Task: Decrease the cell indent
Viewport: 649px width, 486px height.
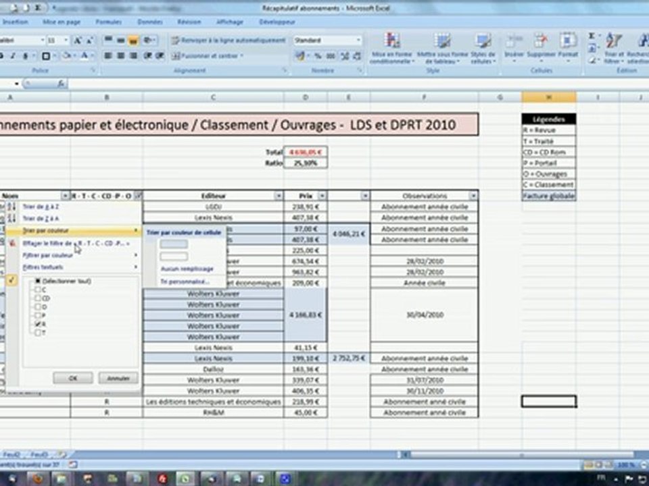Action: [148, 55]
